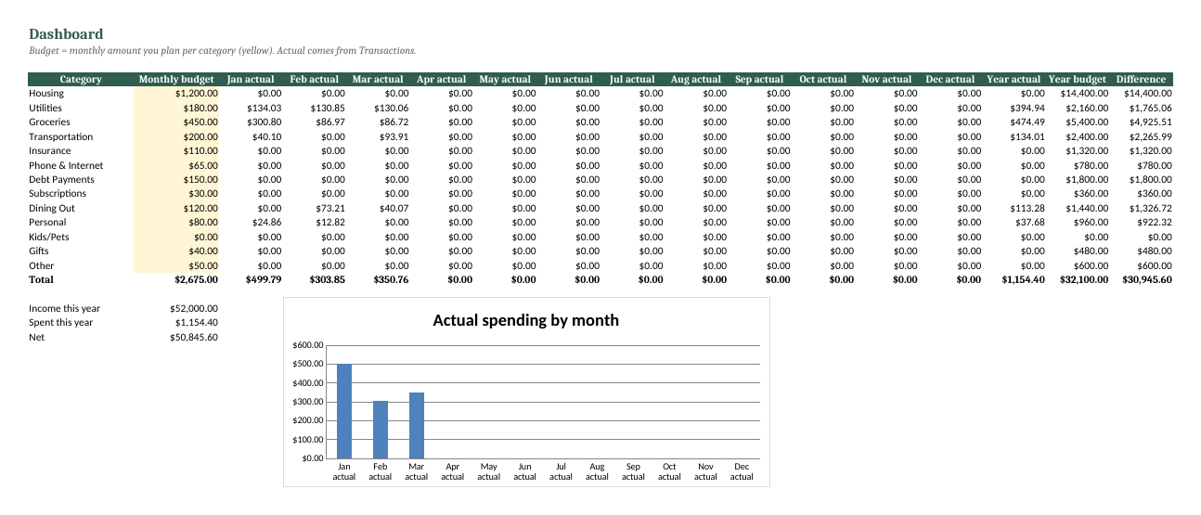Click the Dashboard title
Image resolution: width=1201 pixels, height=515 pixels.
tap(66, 34)
